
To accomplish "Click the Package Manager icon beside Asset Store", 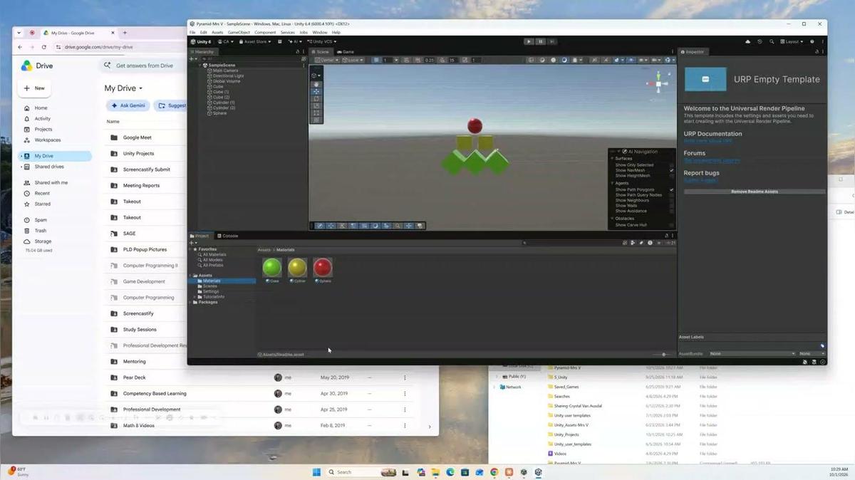I will pyautogui.click(x=280, y=41).
